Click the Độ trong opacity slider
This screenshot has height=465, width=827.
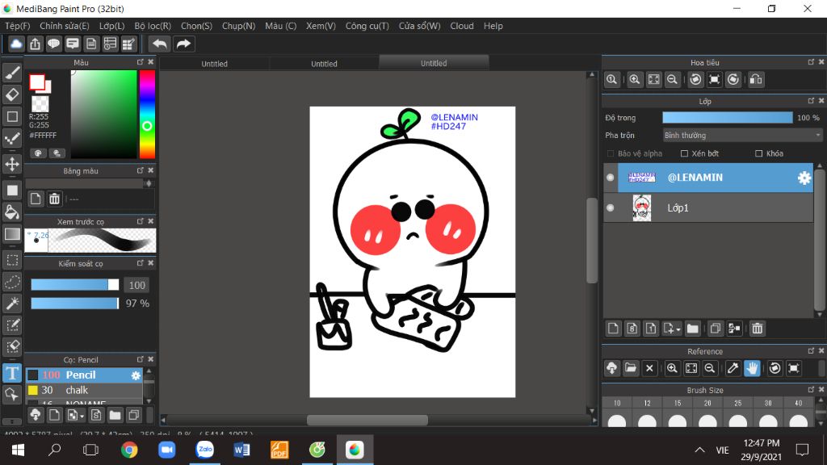[727, 118]
